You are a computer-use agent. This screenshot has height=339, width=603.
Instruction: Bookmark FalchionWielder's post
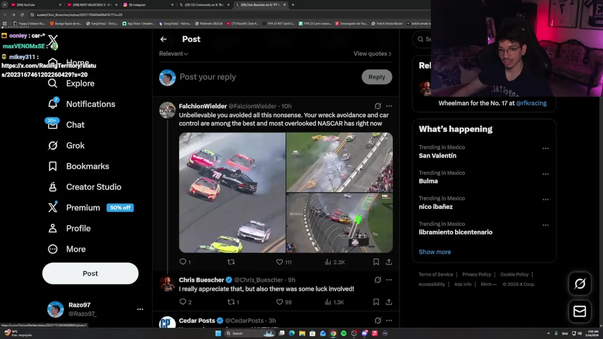pos(376,262)
